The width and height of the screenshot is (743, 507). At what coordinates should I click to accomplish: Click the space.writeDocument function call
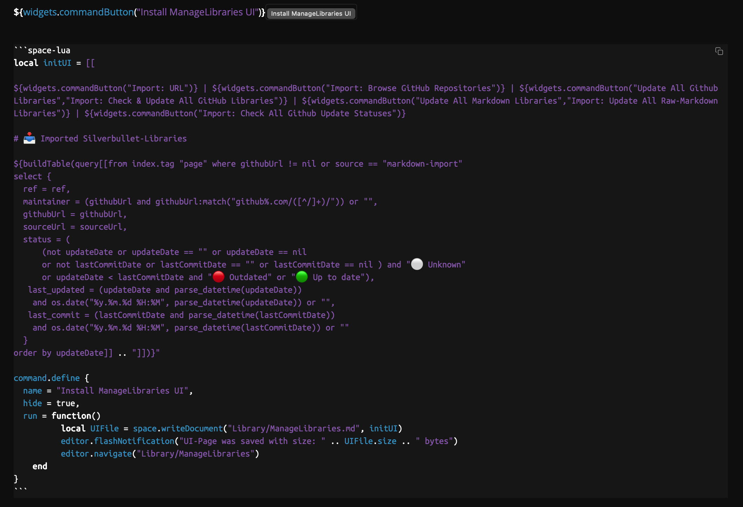[x=178, y=429]
